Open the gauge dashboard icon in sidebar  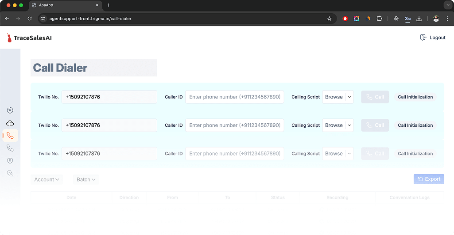(x=10, y=110)
